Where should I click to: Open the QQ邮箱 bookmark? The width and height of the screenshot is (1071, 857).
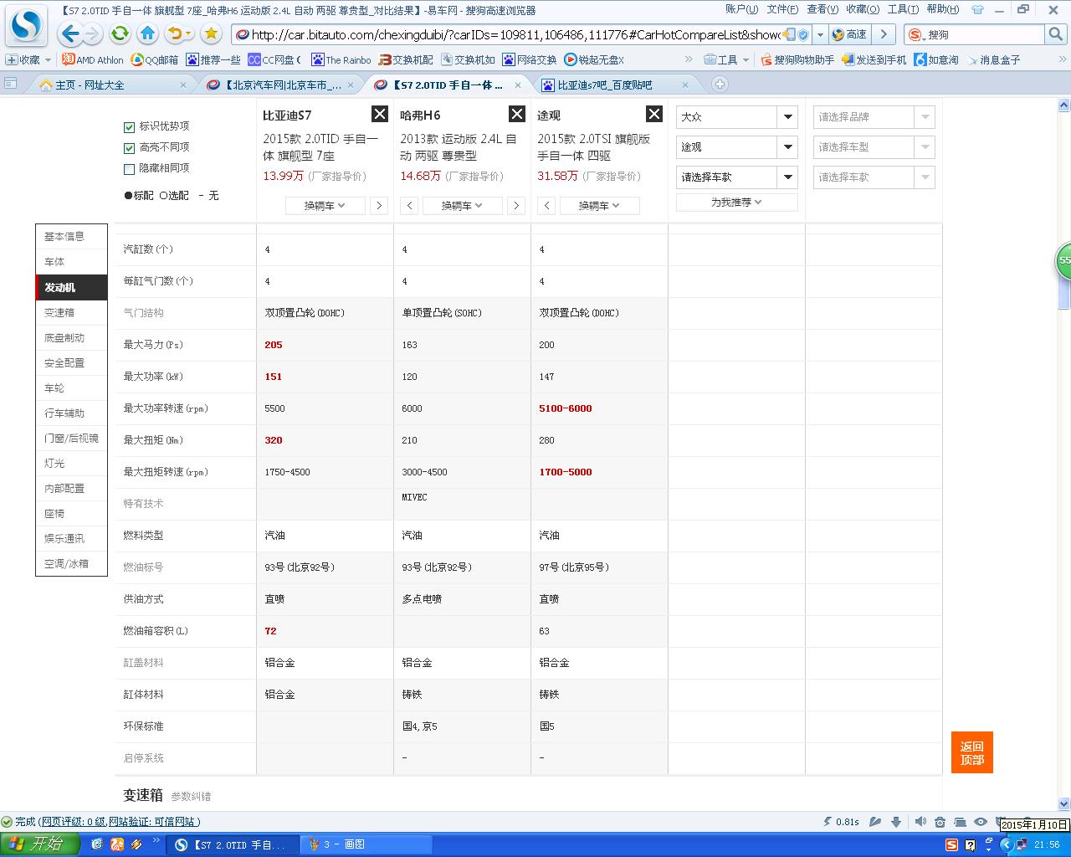155,60
